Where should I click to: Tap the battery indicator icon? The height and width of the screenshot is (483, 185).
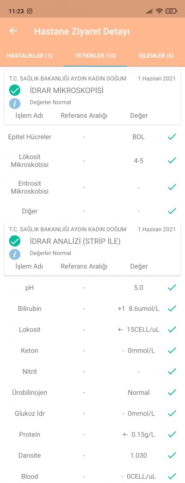[171, 11]
